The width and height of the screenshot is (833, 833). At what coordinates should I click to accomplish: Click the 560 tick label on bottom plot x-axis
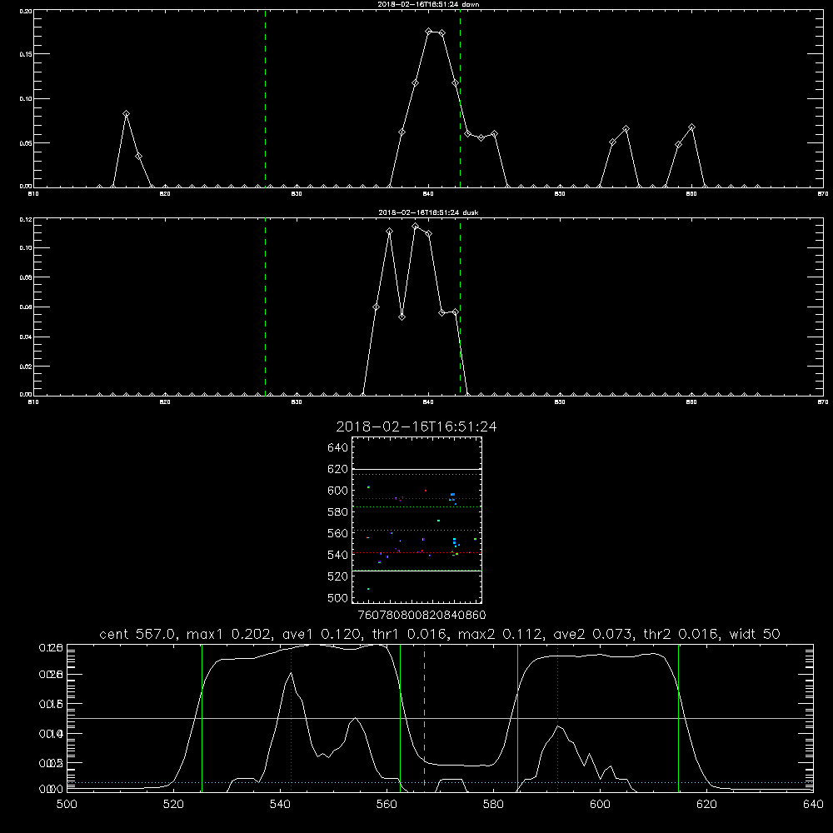[387, 805]
